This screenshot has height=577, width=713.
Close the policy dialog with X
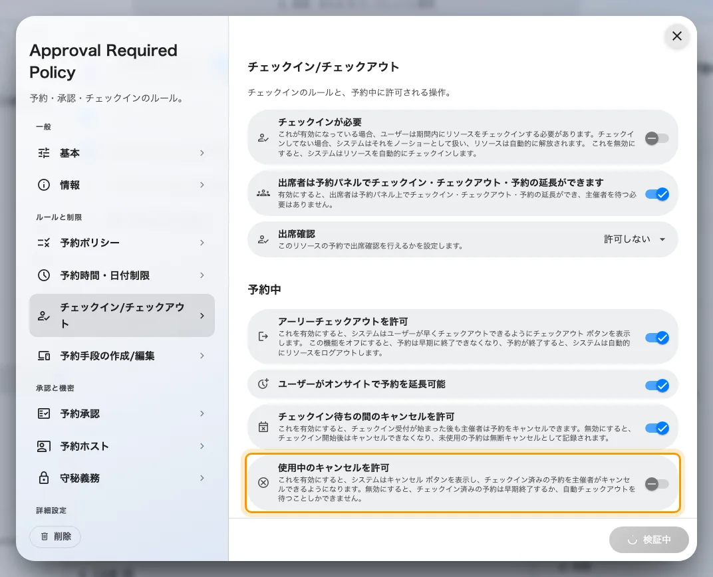[x=676, y=36]
